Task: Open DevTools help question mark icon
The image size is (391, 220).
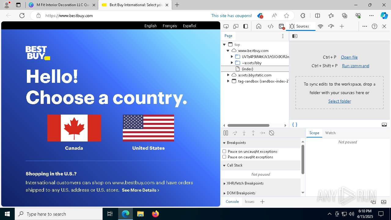Action: point(375,26)
